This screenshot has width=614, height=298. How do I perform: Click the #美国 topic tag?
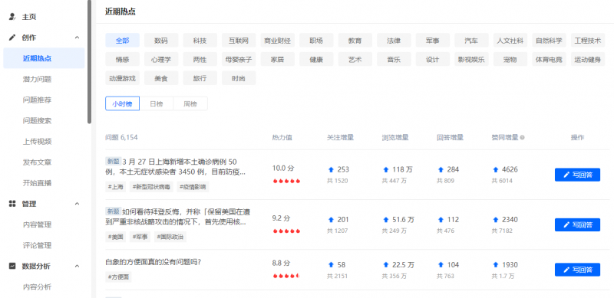coord(116,237)
